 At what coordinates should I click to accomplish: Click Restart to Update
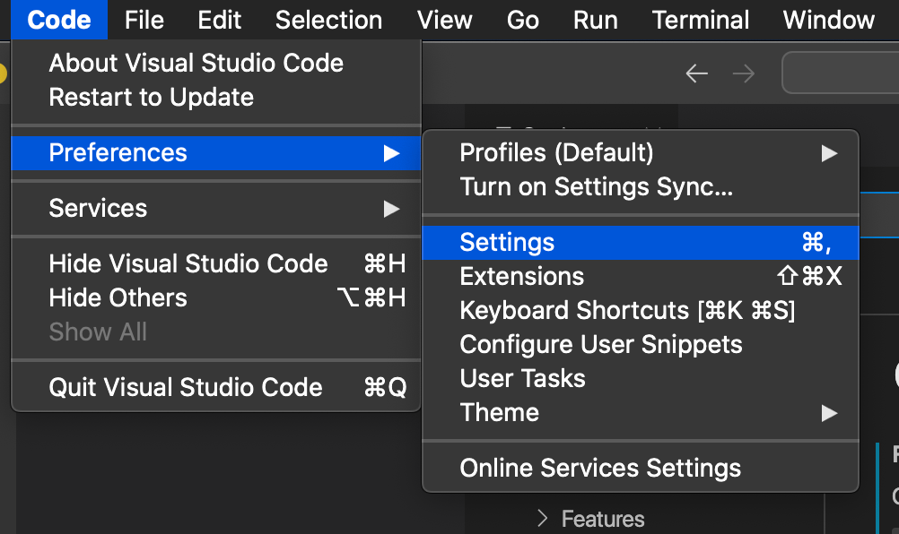point(152,98)
